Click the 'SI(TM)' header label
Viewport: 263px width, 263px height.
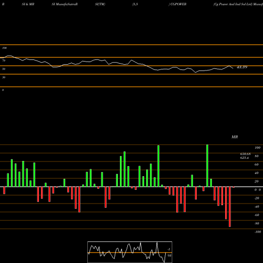coord(100,4)
